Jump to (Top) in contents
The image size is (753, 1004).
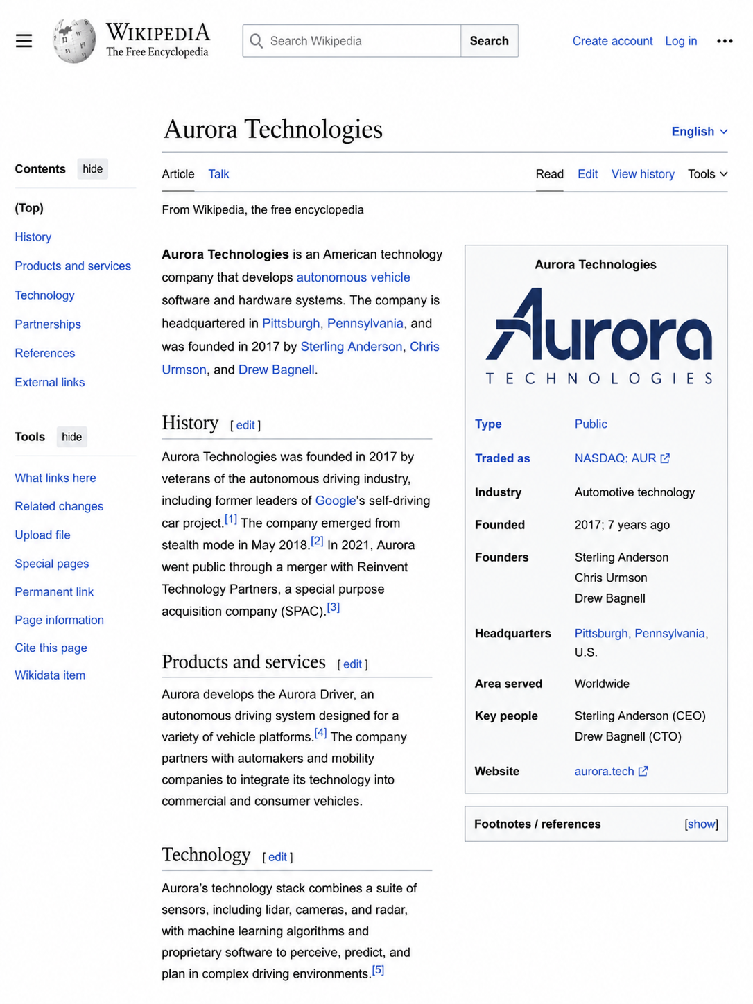[x=29, y=208]
